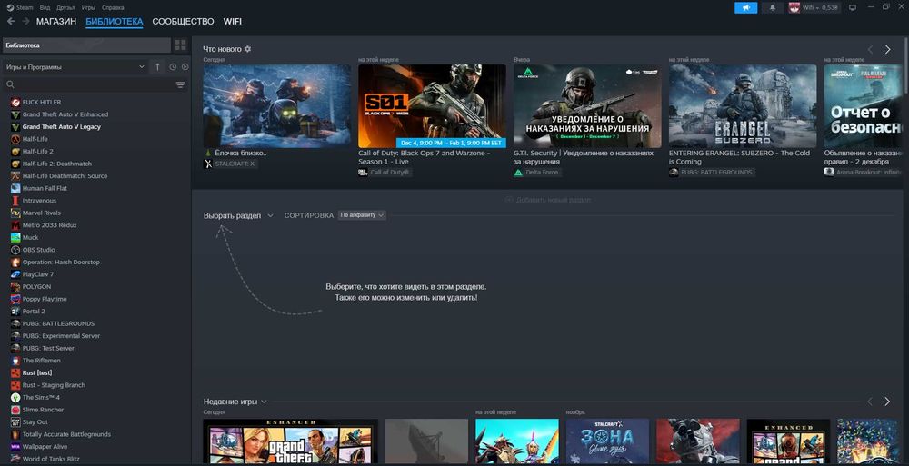Go forward with the right navigation arrow
The image size is (909, 466).
[x=25, y=22]
